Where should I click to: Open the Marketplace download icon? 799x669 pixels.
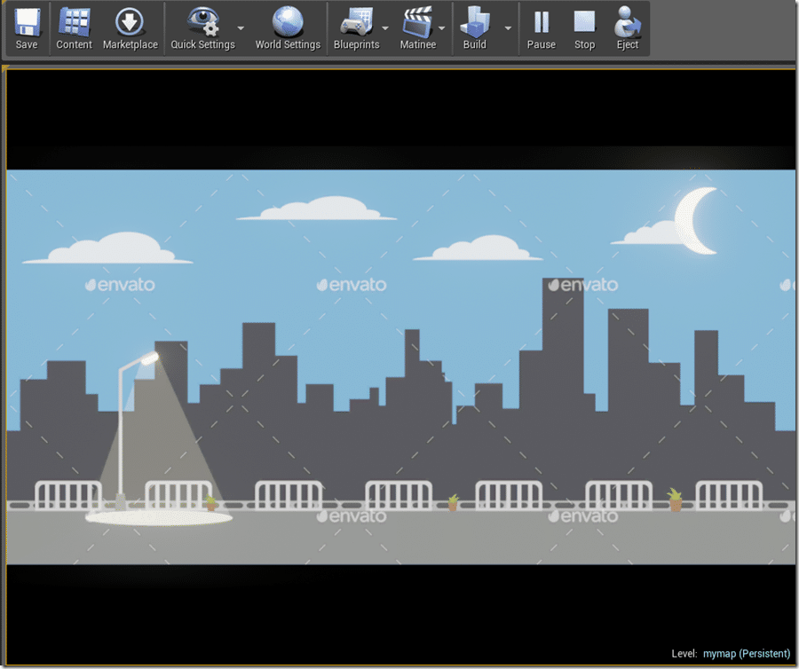tap(130, 22)
